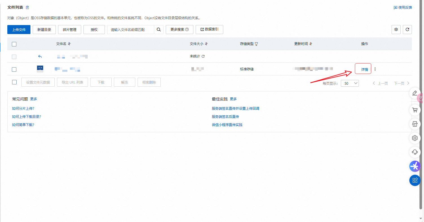
Task: Click the magnifier search icon
Action: point(159,30)
